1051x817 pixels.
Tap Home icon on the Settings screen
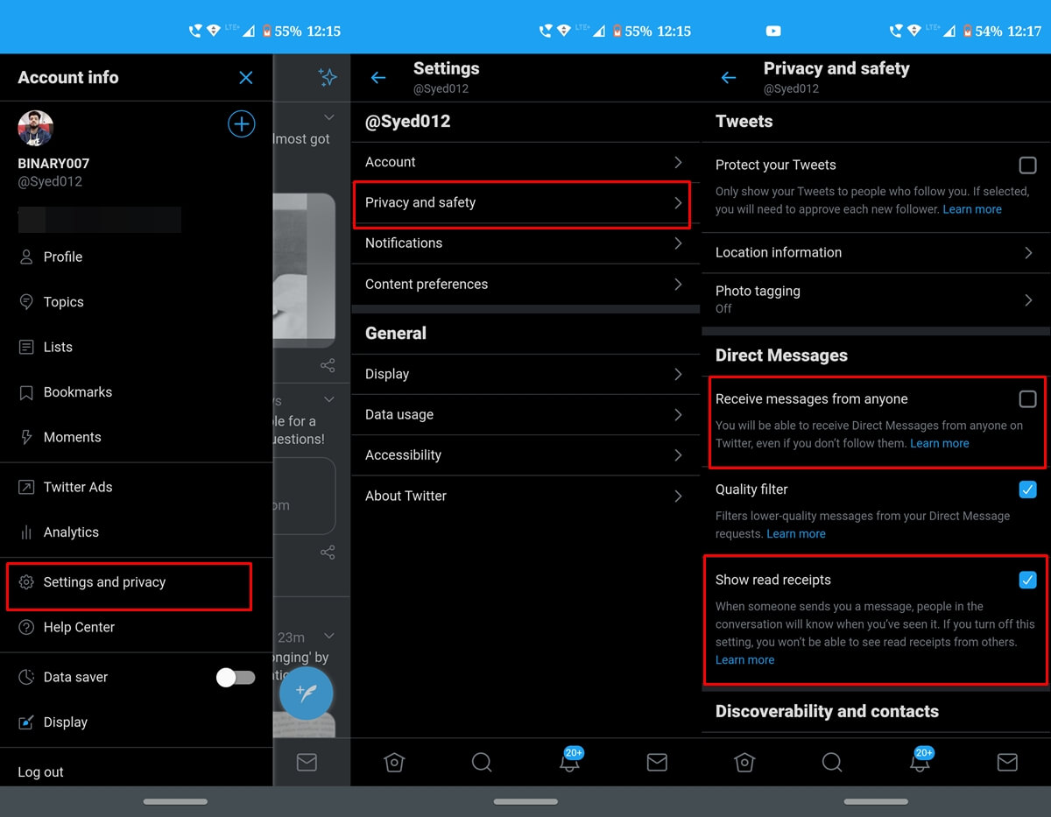click(x=394, y=763)
